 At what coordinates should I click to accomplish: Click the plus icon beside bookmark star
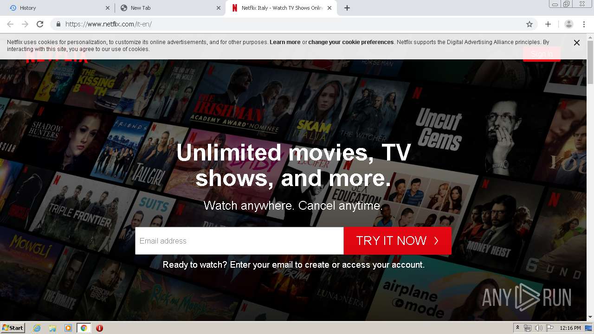(548, 24)
